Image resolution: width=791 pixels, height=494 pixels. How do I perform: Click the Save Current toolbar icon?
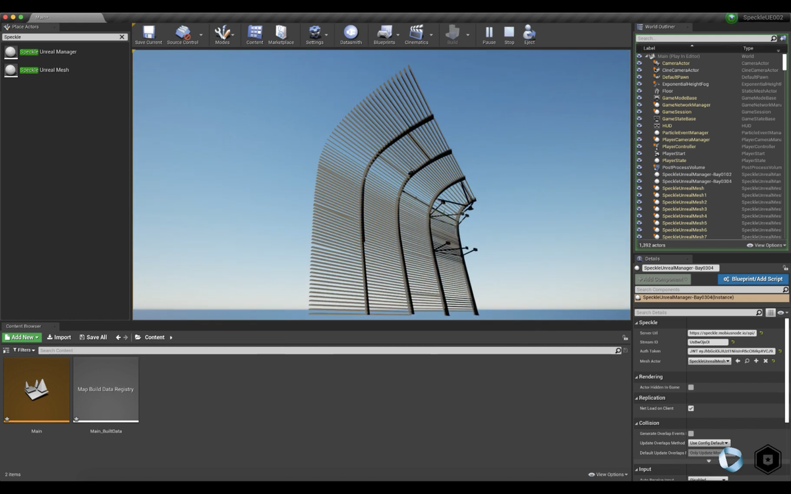tap(148, 35)
